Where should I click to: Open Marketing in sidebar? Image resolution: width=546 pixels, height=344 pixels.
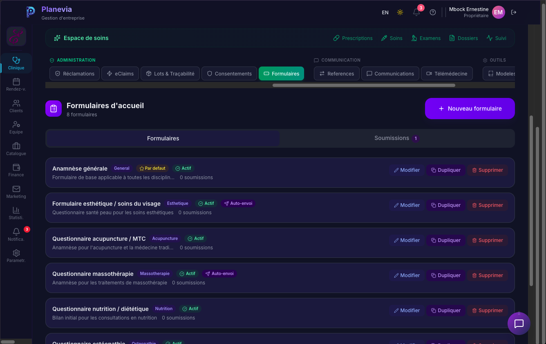pyautogui.click(x=16, y=192)
